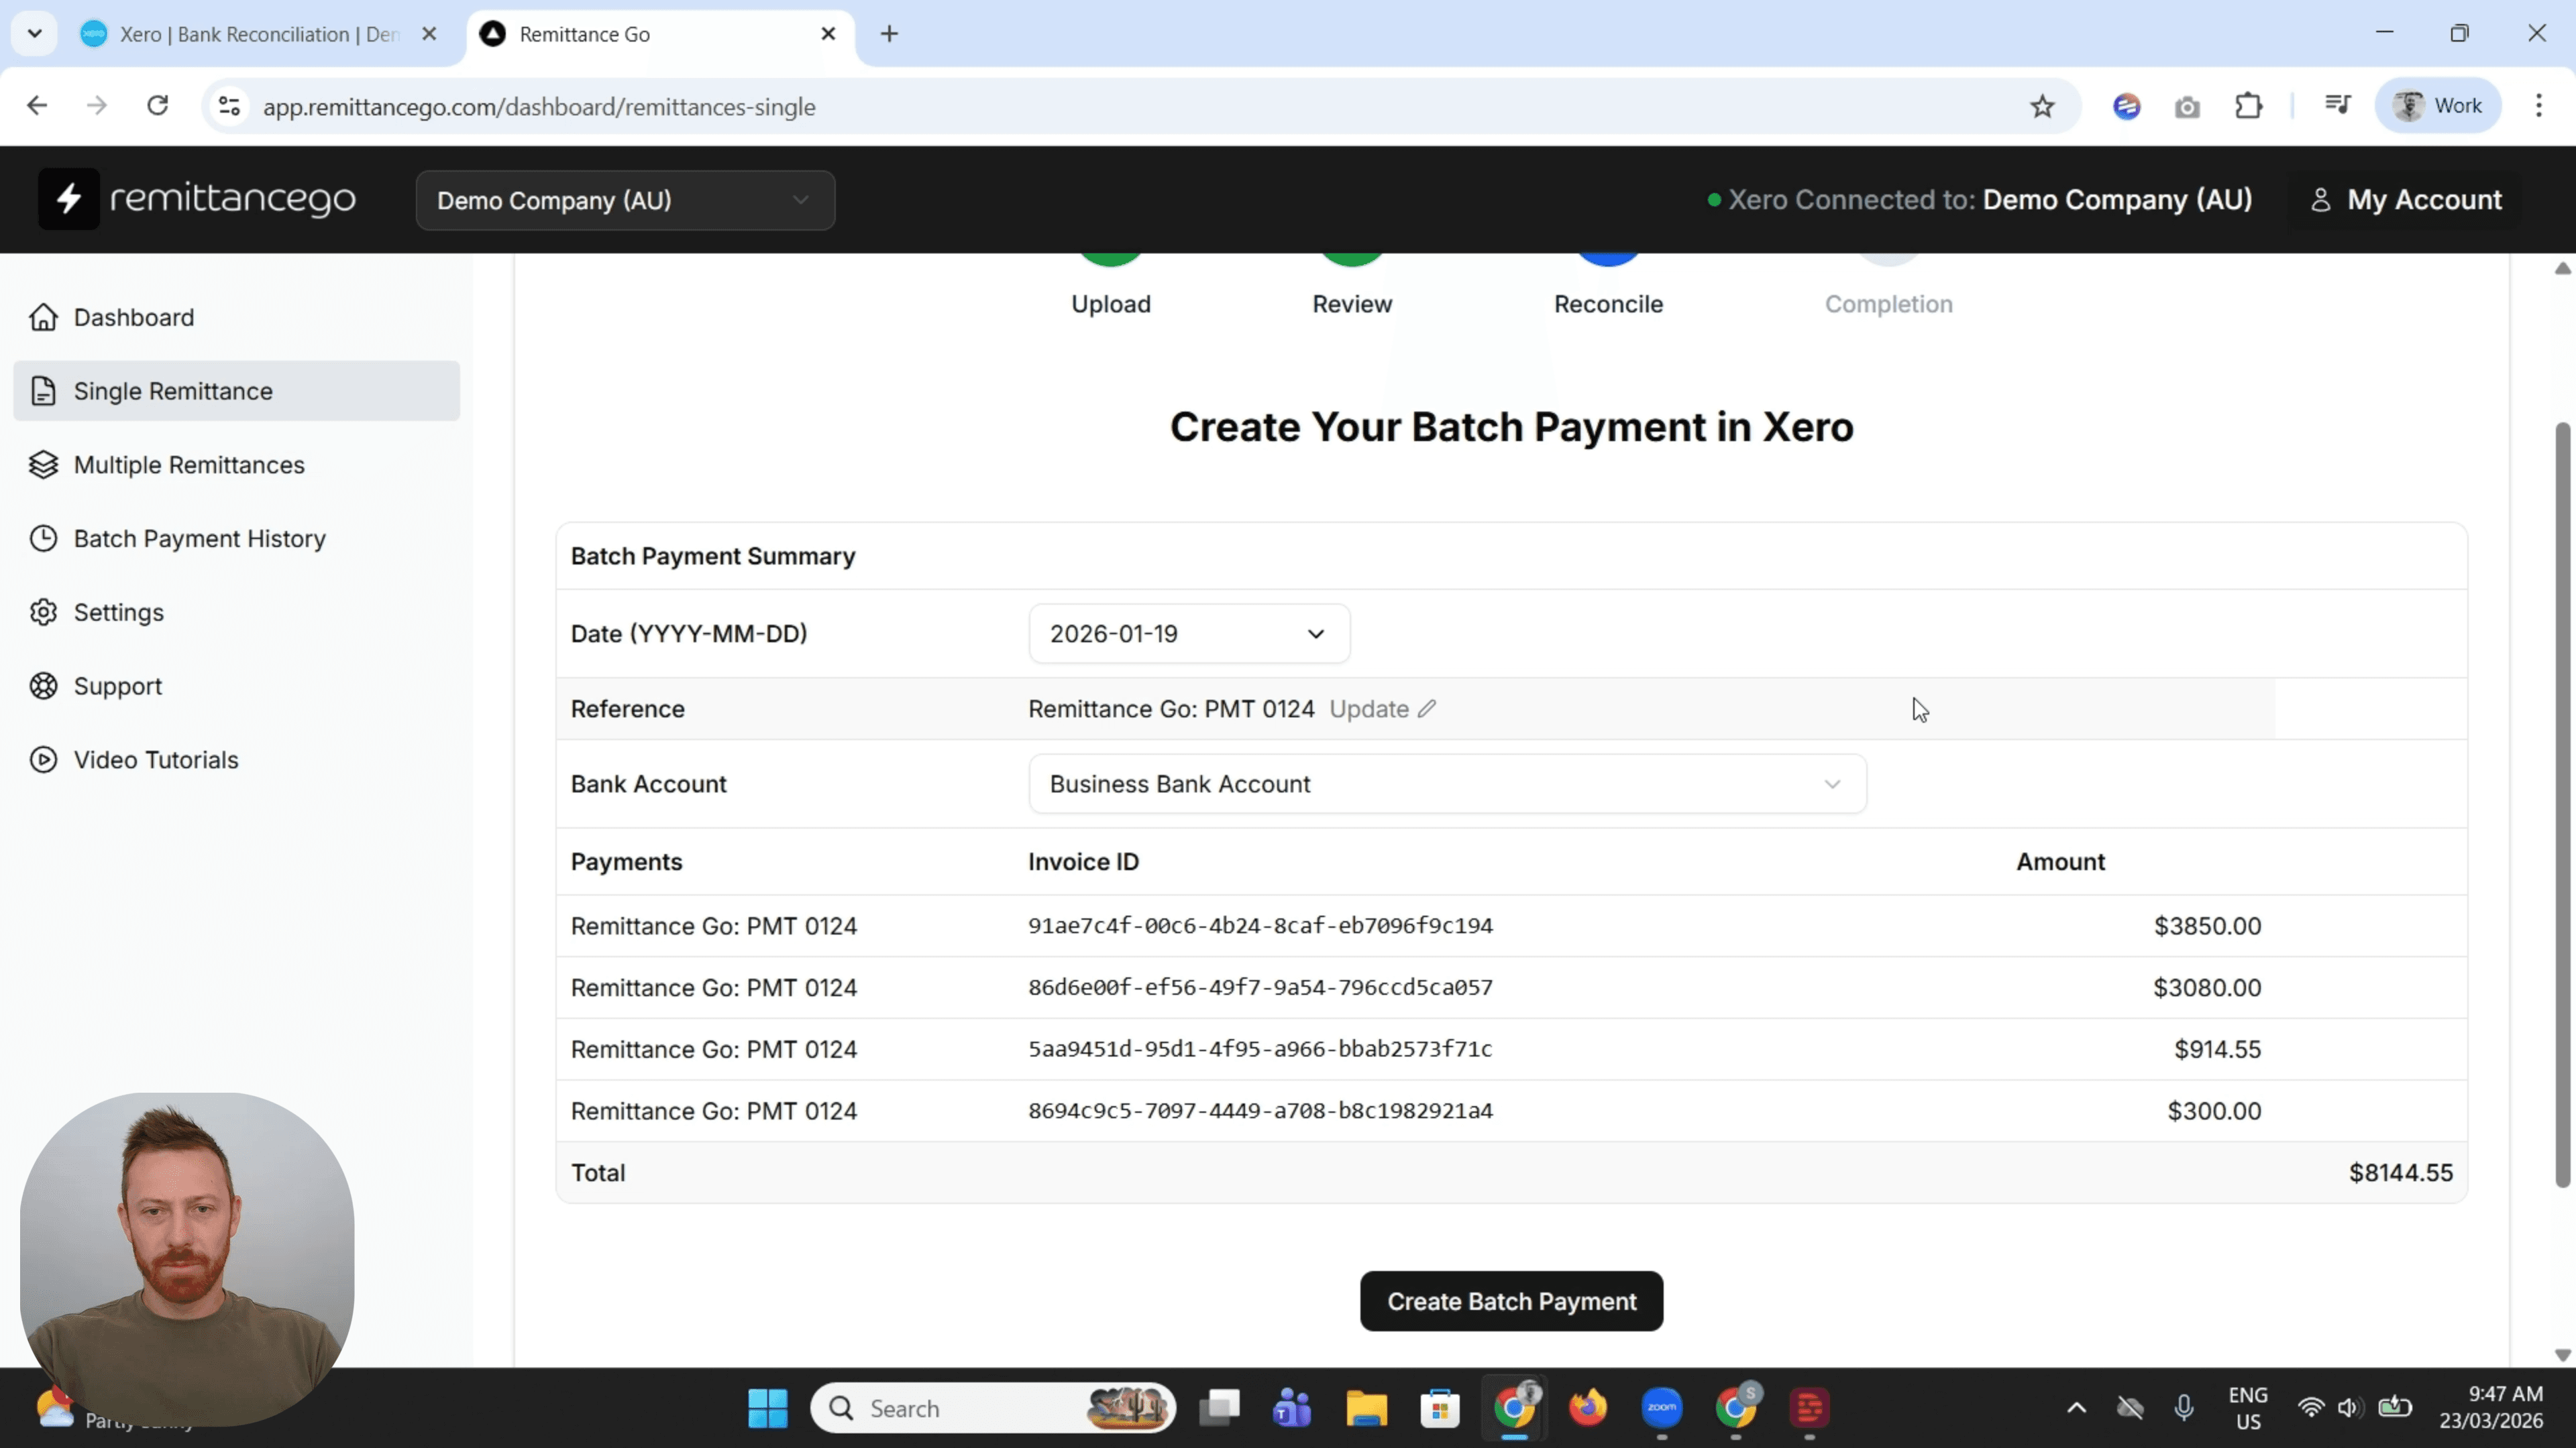Open Microsoft Teams from the taskbar

click(1292, 1409)
